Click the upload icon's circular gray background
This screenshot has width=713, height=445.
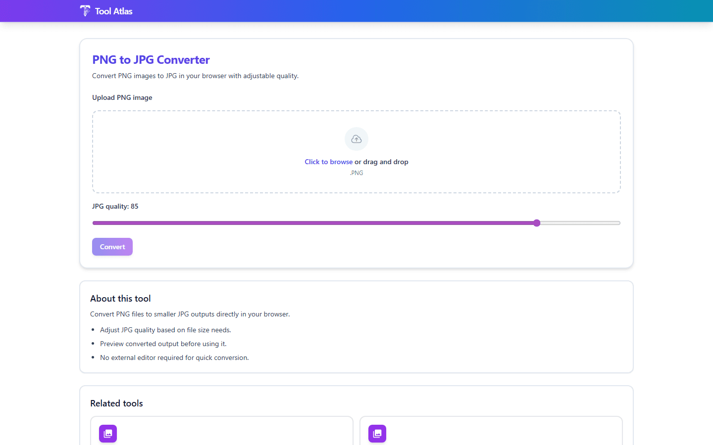356,139
